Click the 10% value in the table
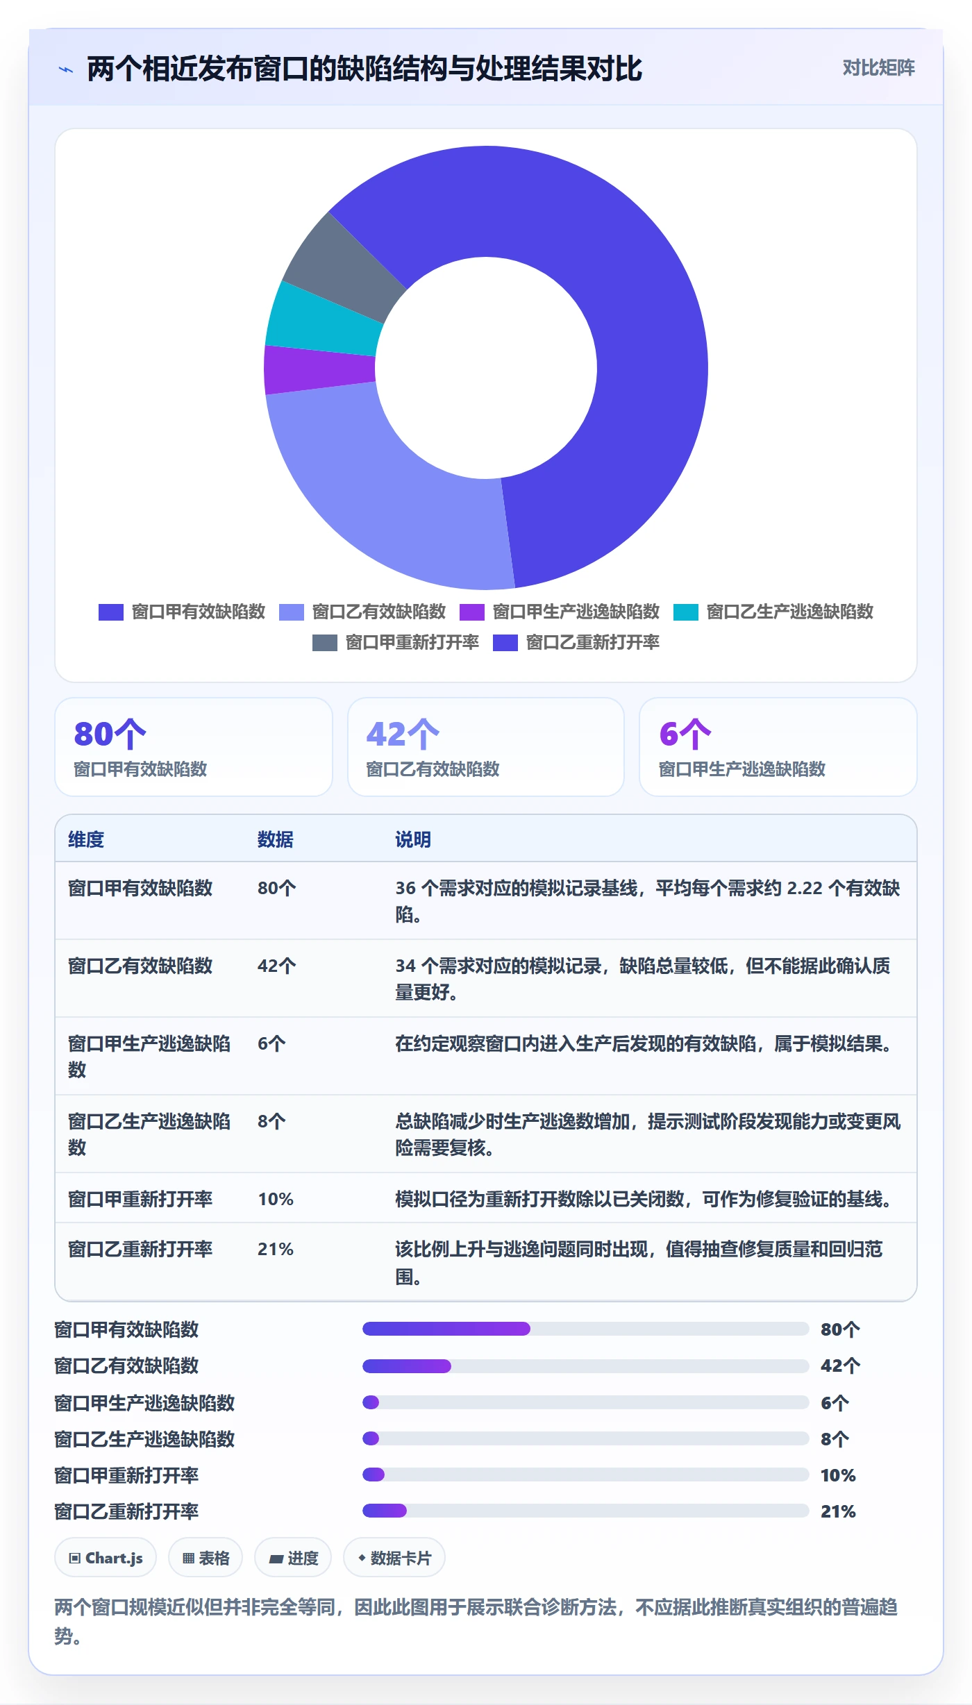Screen dimensions: 972x1705 coord(276,1199)
